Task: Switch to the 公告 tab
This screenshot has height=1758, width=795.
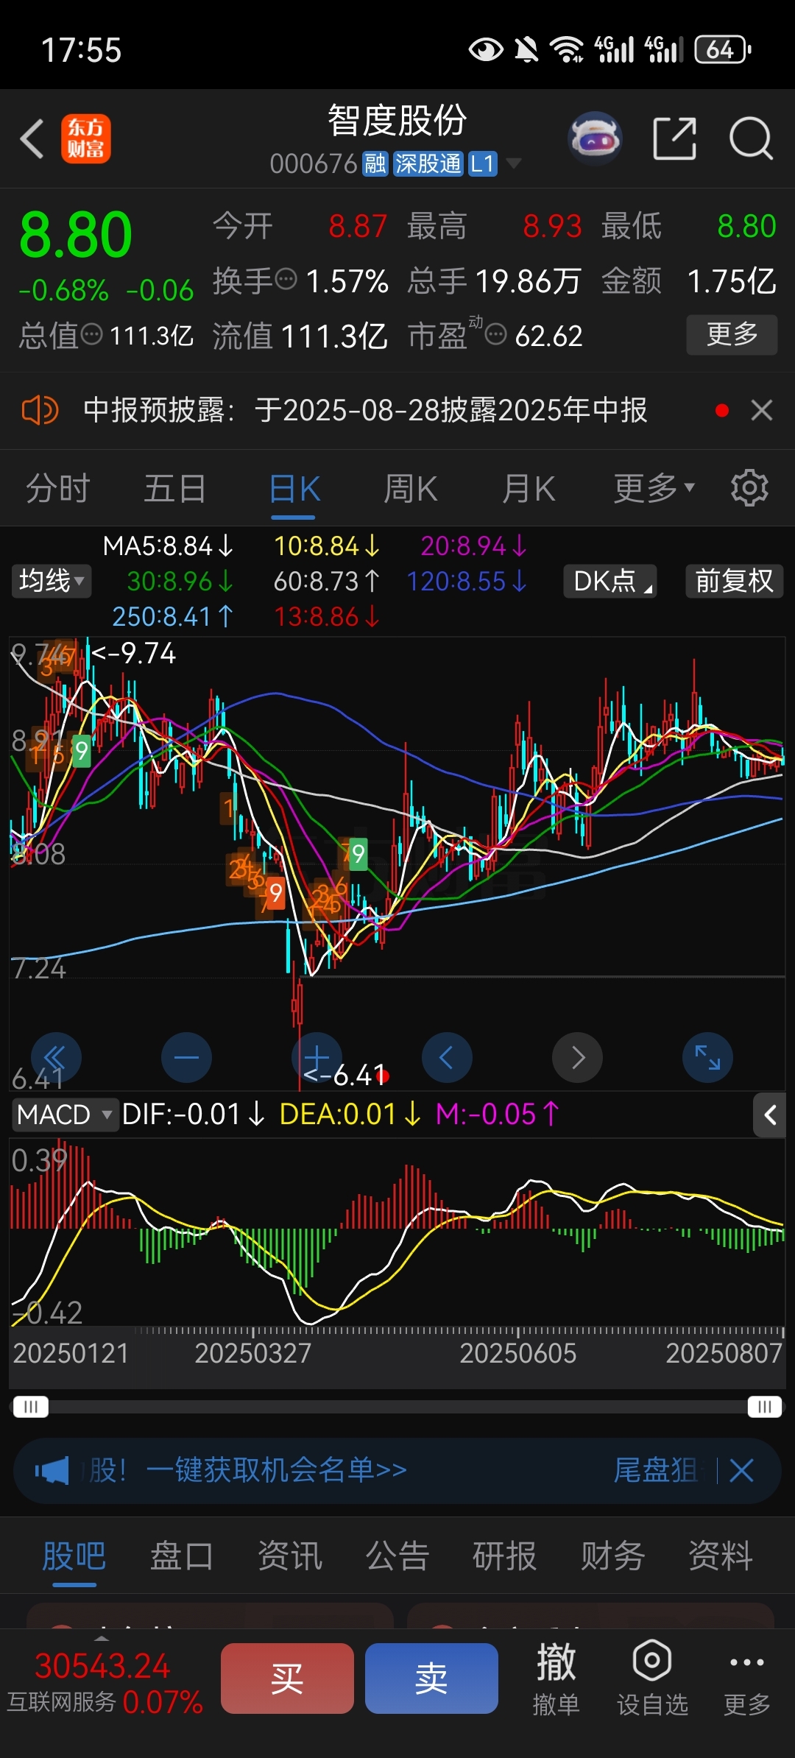Action: (397, 1556)
